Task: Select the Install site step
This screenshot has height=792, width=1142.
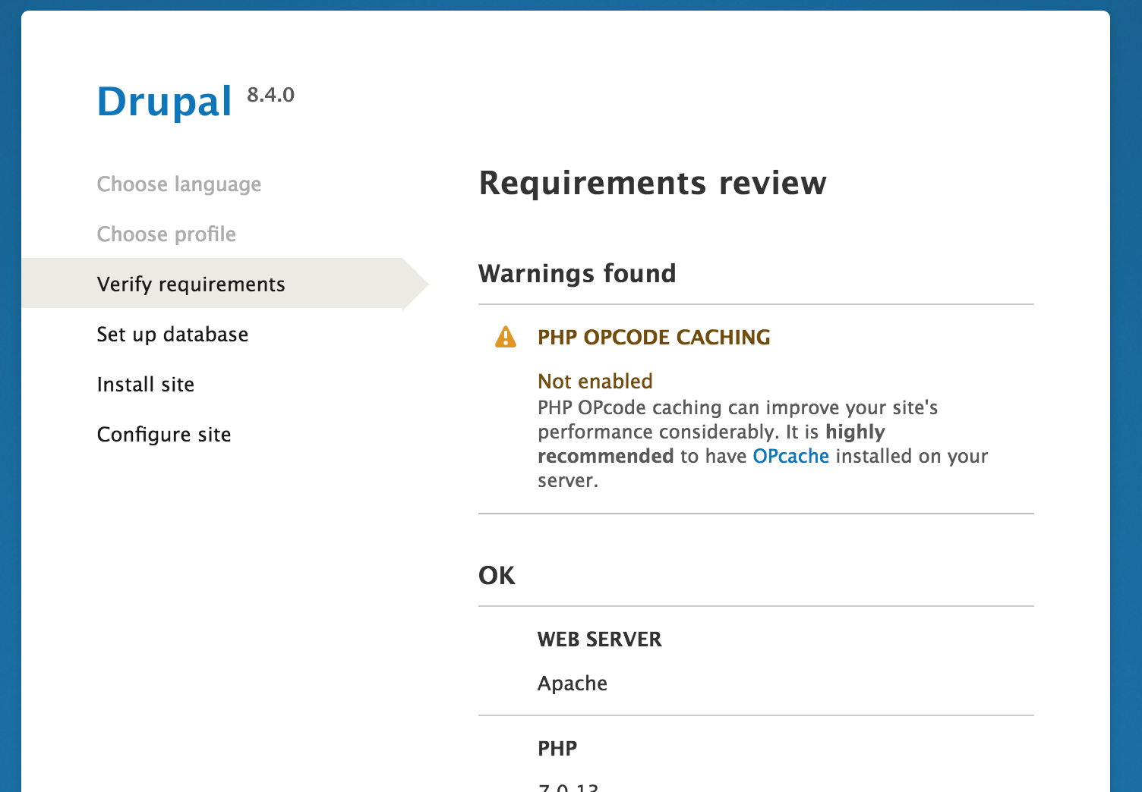Action: pyautogui.click(x=146, y=385)
